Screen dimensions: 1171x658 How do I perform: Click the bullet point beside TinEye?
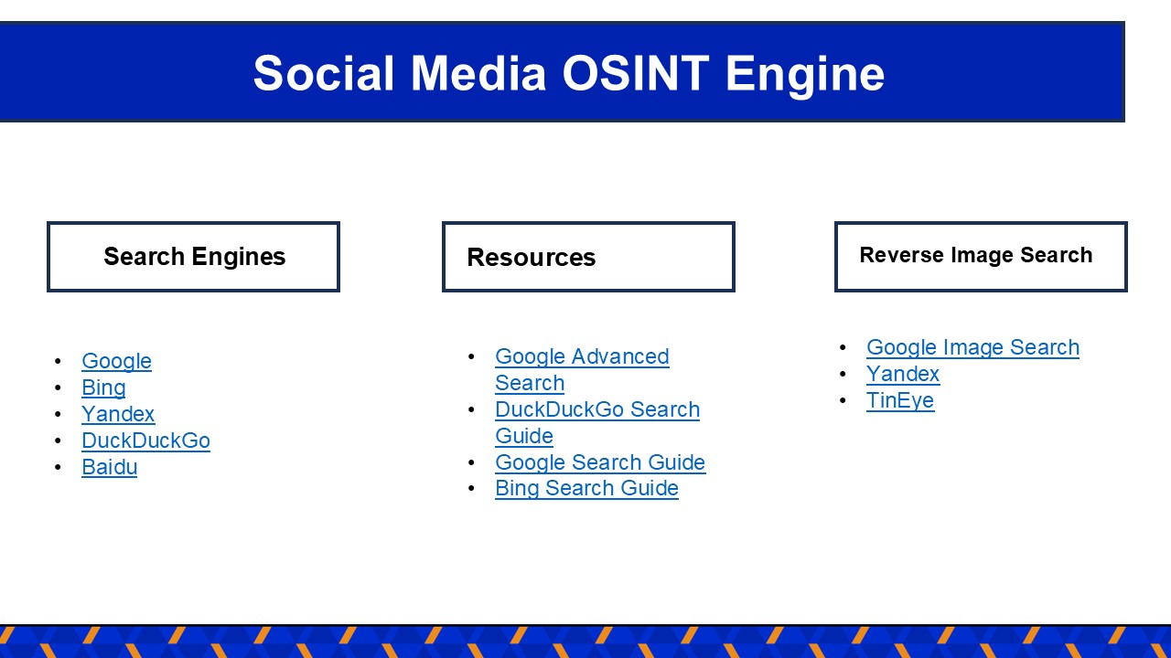pos(843,400)
